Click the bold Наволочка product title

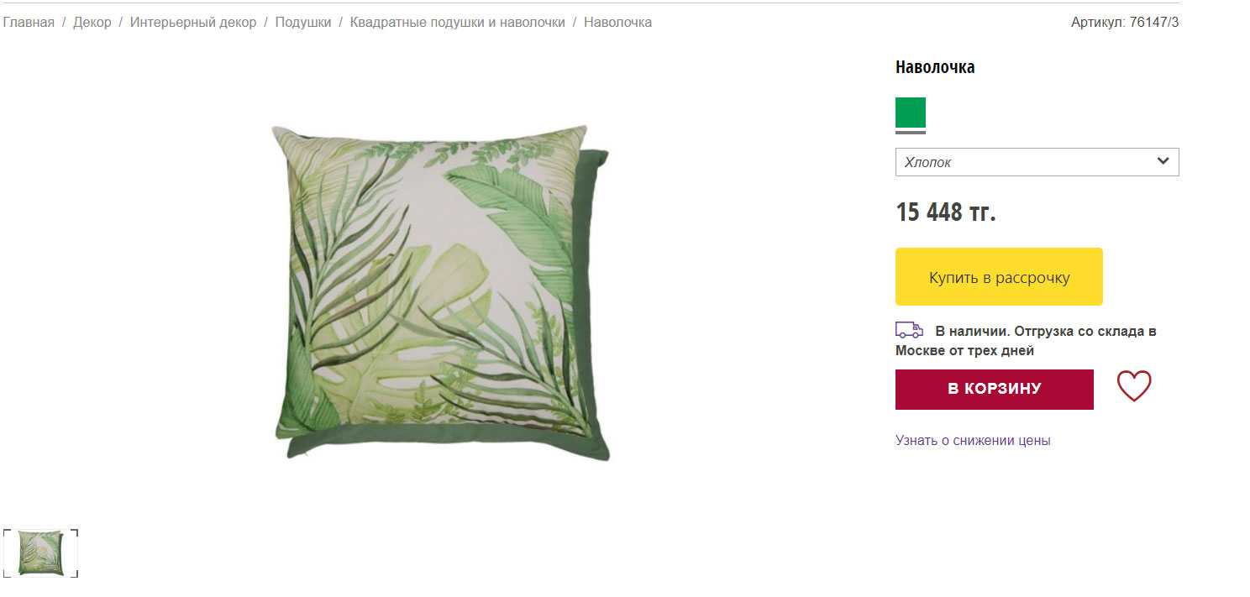point(935,67)
